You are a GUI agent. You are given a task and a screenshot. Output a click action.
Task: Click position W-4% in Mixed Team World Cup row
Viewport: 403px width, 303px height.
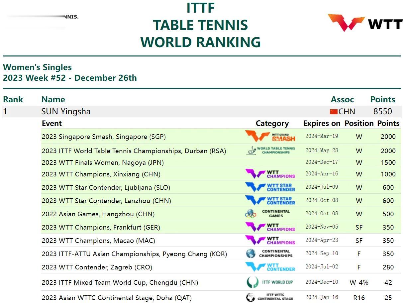(x=359, y=282)
